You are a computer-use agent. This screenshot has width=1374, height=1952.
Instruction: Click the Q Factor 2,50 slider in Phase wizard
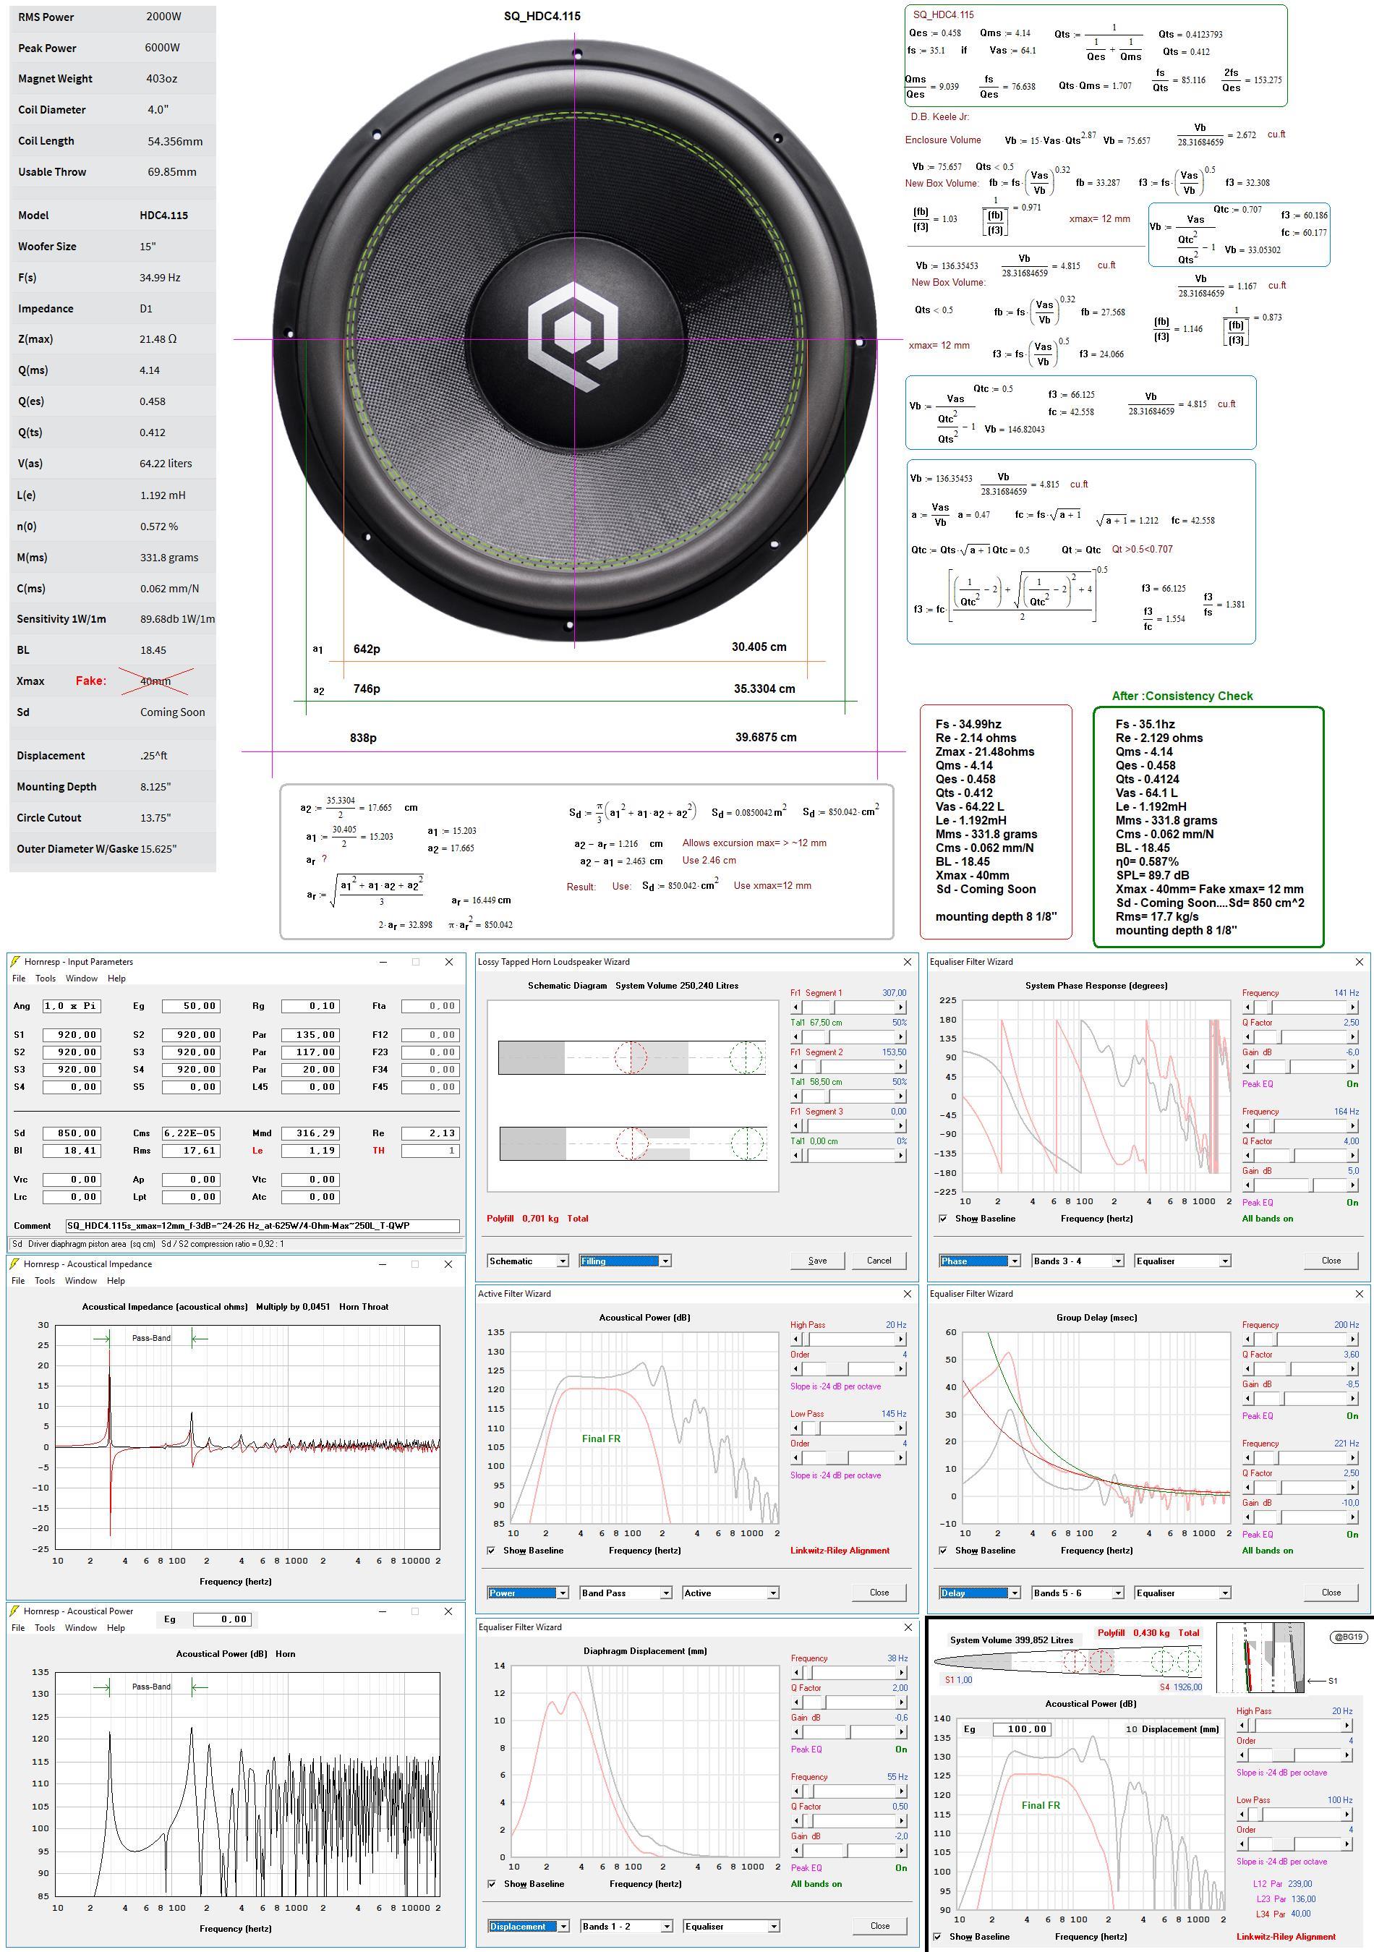1300,1036
